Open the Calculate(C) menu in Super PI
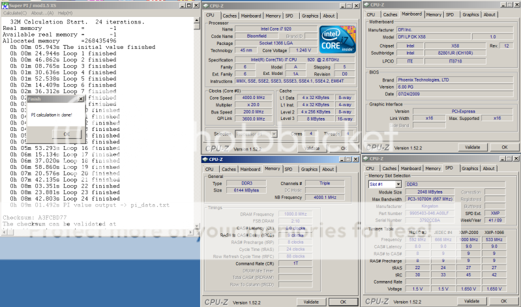 pos(14,12)
